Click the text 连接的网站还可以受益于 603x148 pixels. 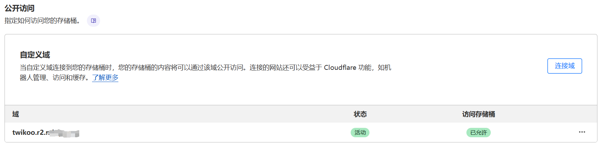(x=286, y=67)
